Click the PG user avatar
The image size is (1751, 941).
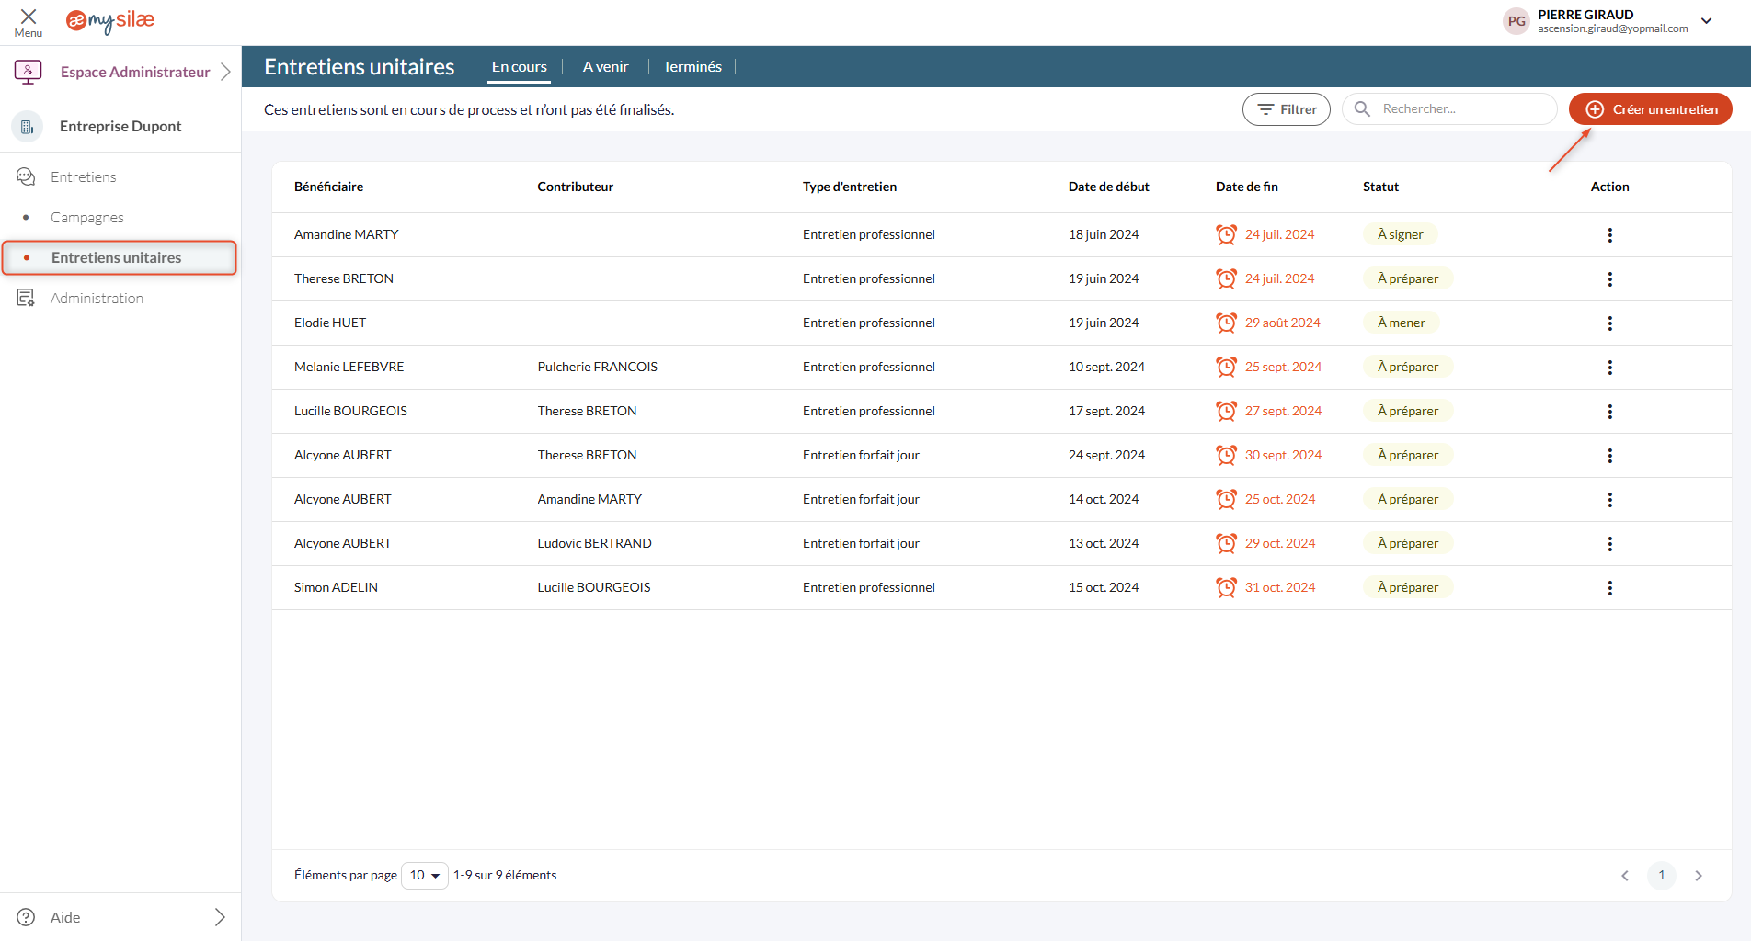tap(1516, 21)
